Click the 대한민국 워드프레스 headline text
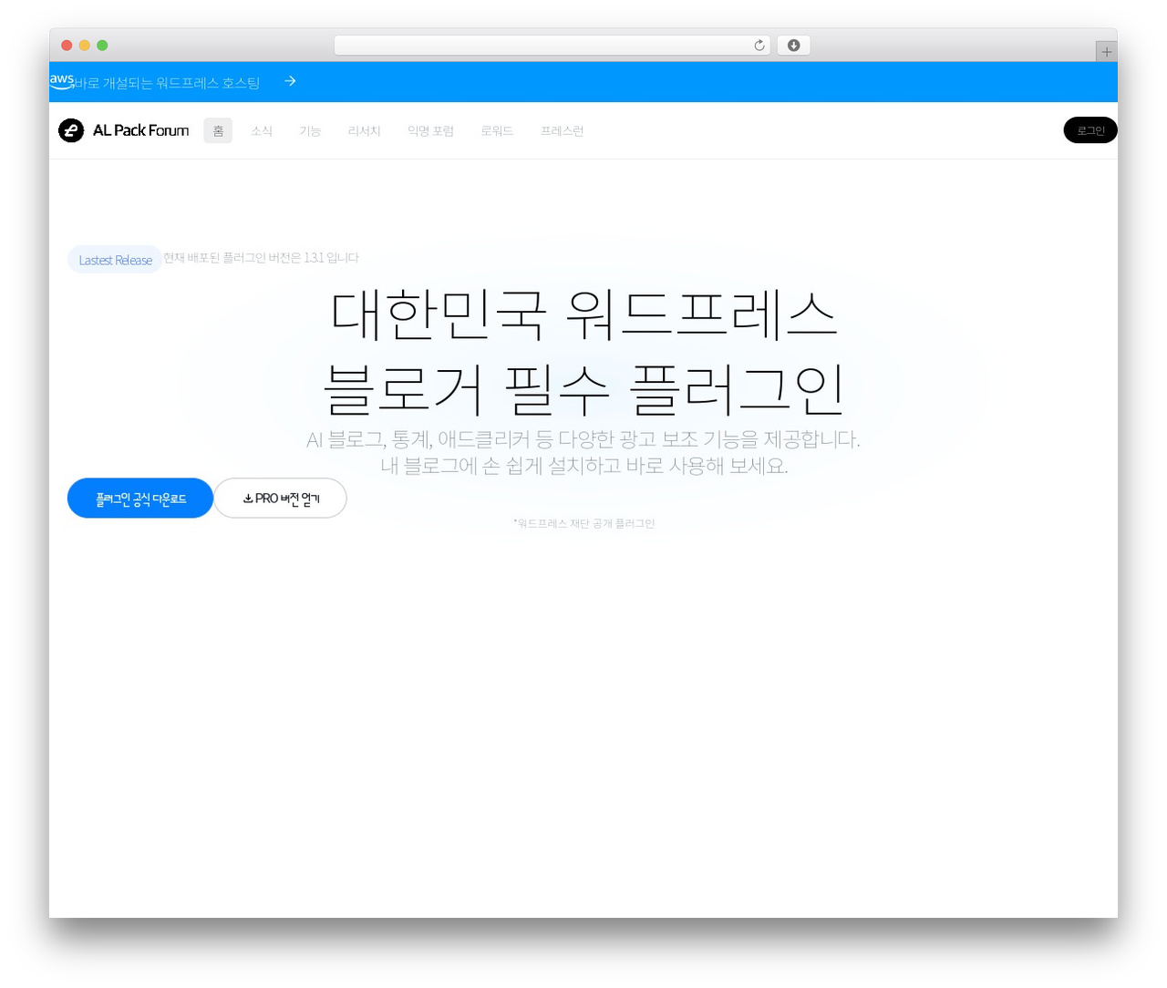This screenshot has height=988, width=1167. 583,314
